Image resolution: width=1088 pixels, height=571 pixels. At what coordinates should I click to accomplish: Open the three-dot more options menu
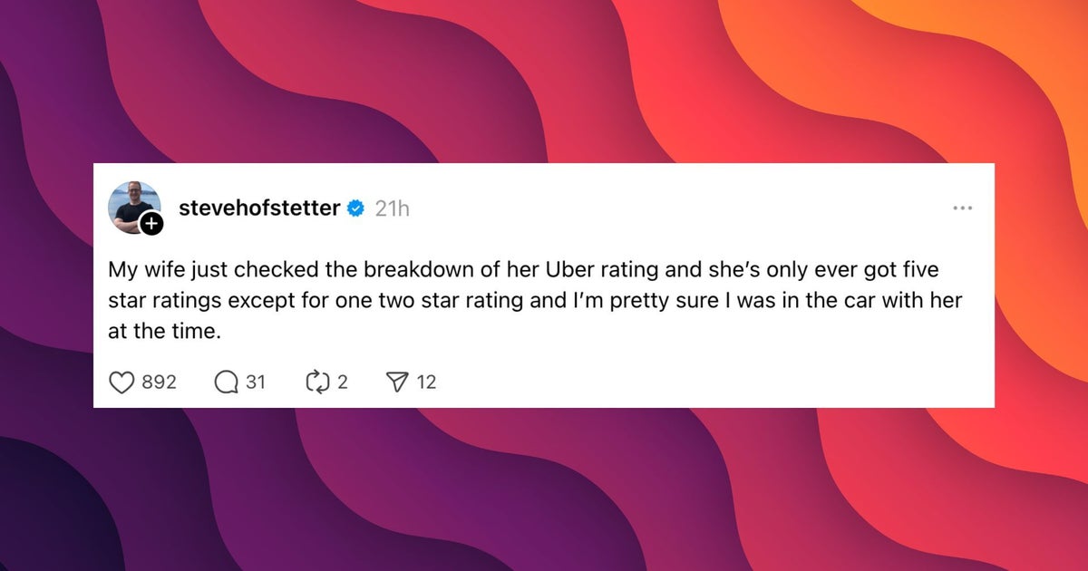[x=962, y=208]
